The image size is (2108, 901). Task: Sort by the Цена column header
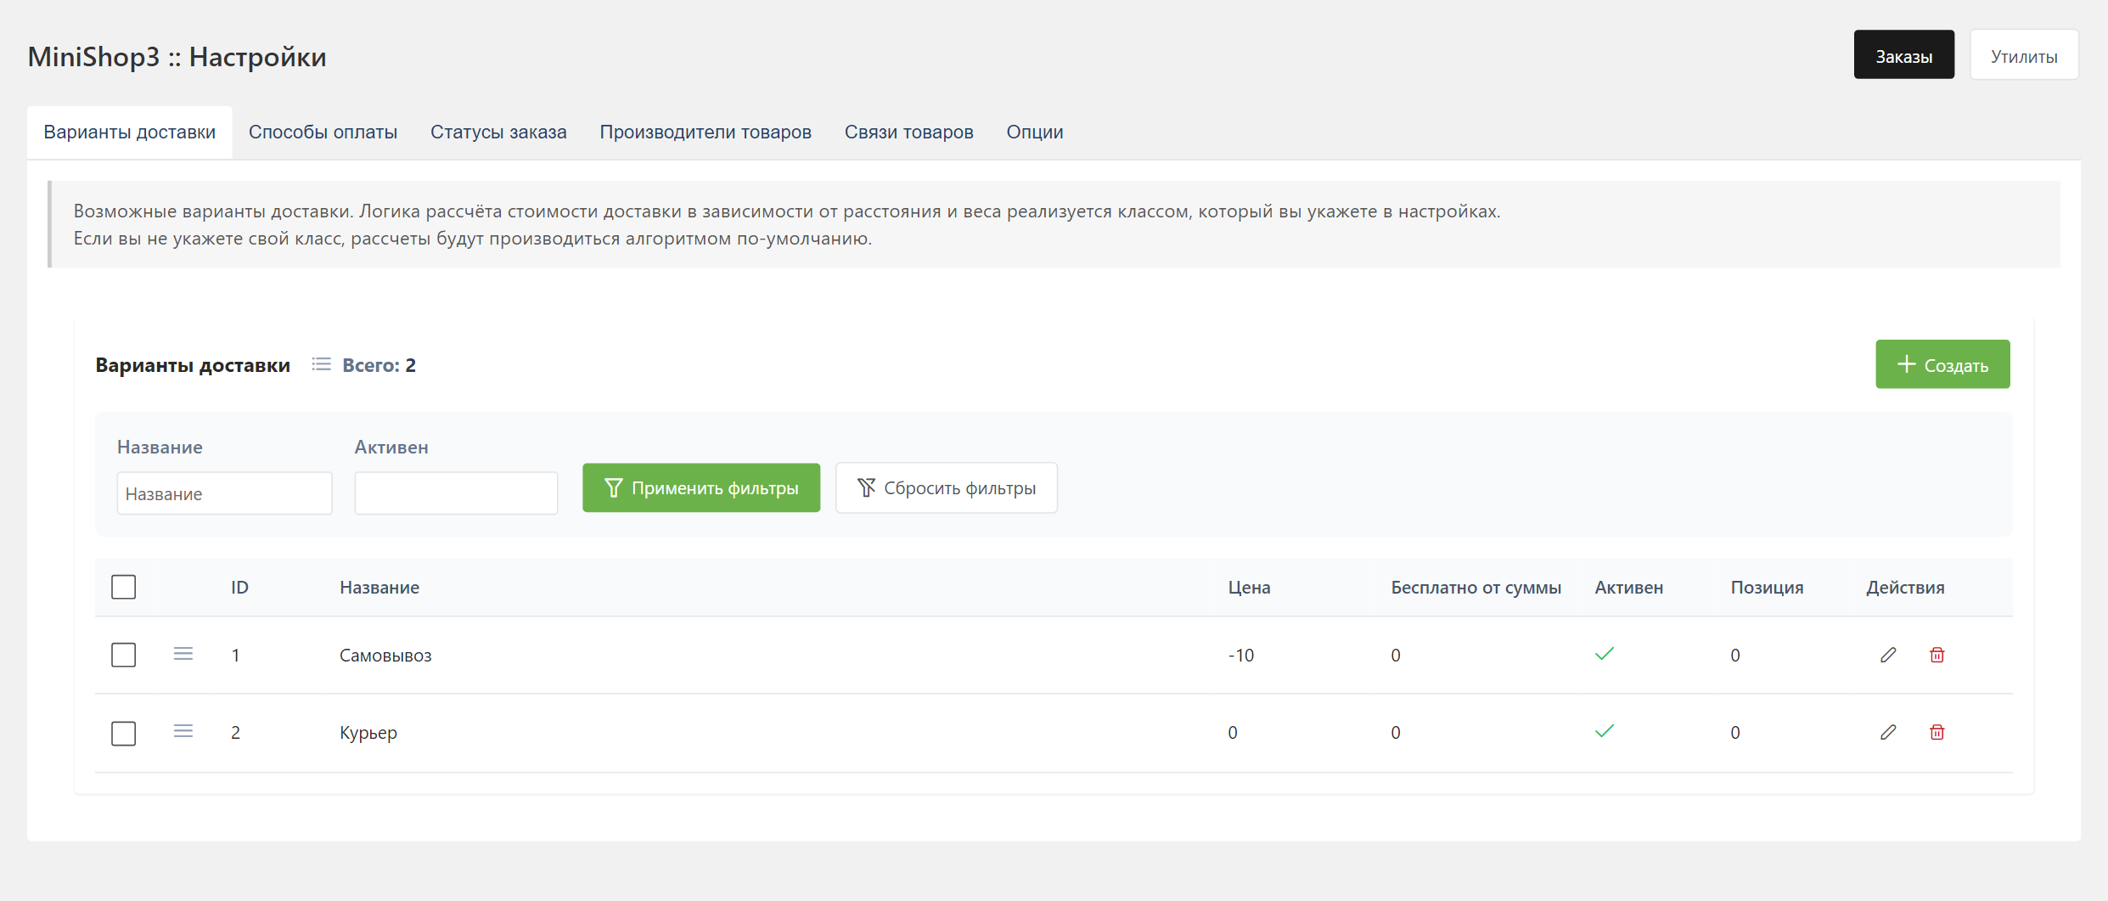[1249, 588]
